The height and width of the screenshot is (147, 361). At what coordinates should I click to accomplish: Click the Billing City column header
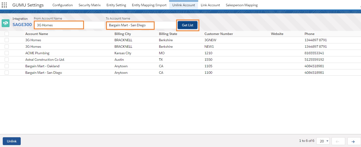(x=123, y=34)
